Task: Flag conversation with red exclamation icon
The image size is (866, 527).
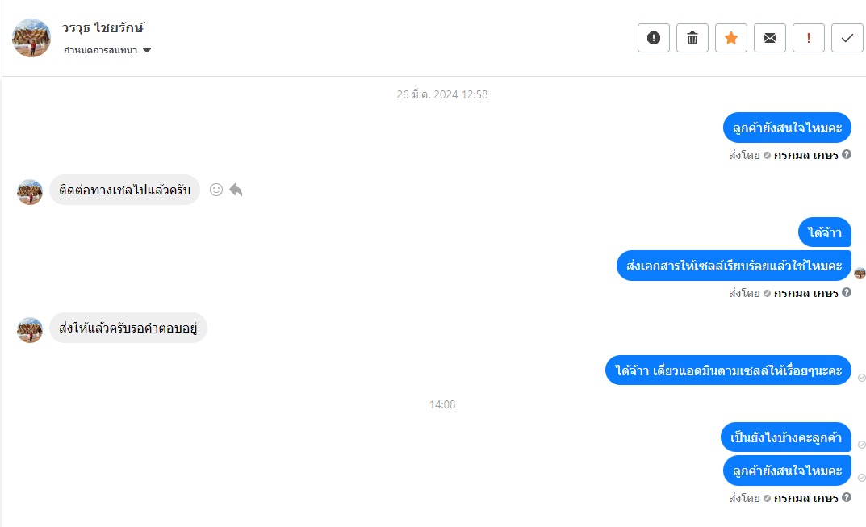Action: pyautogui.click(x=808, y=38)
